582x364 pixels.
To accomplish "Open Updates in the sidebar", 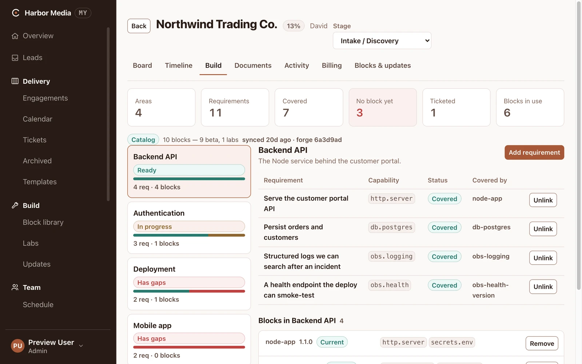I will pos(36,264).
